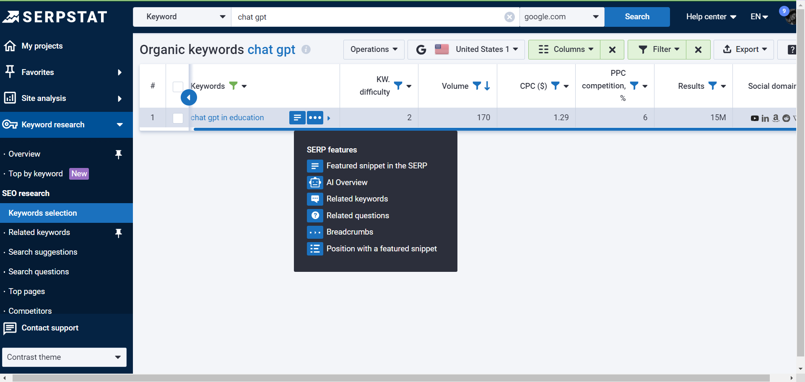Click featured snippet icon in keyword row
805x382 pixels.
coord(297,118)
